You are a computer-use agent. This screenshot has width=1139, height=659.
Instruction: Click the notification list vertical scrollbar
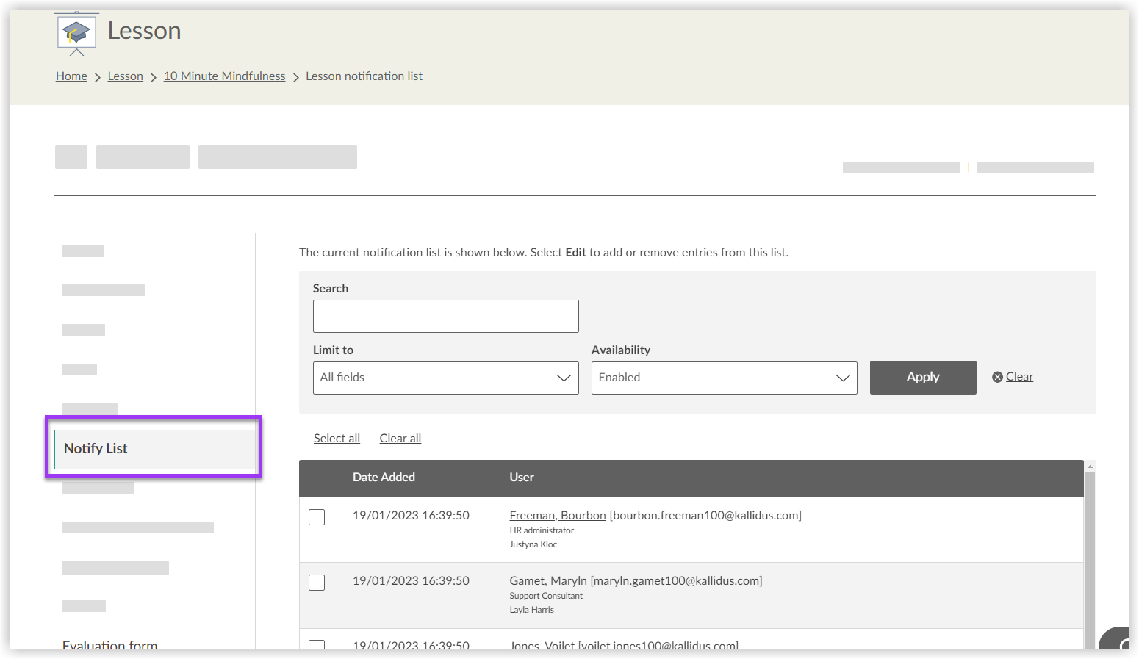pos(1090,558)
